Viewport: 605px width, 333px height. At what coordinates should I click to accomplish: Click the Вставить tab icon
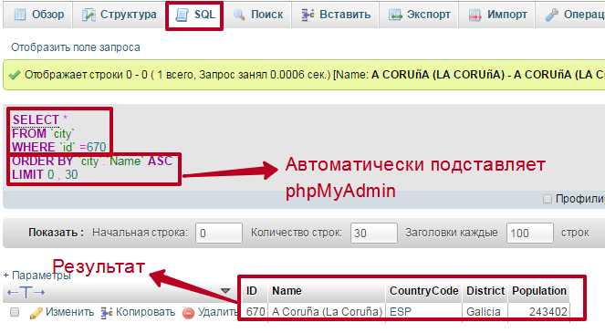(x=308, y=15)
